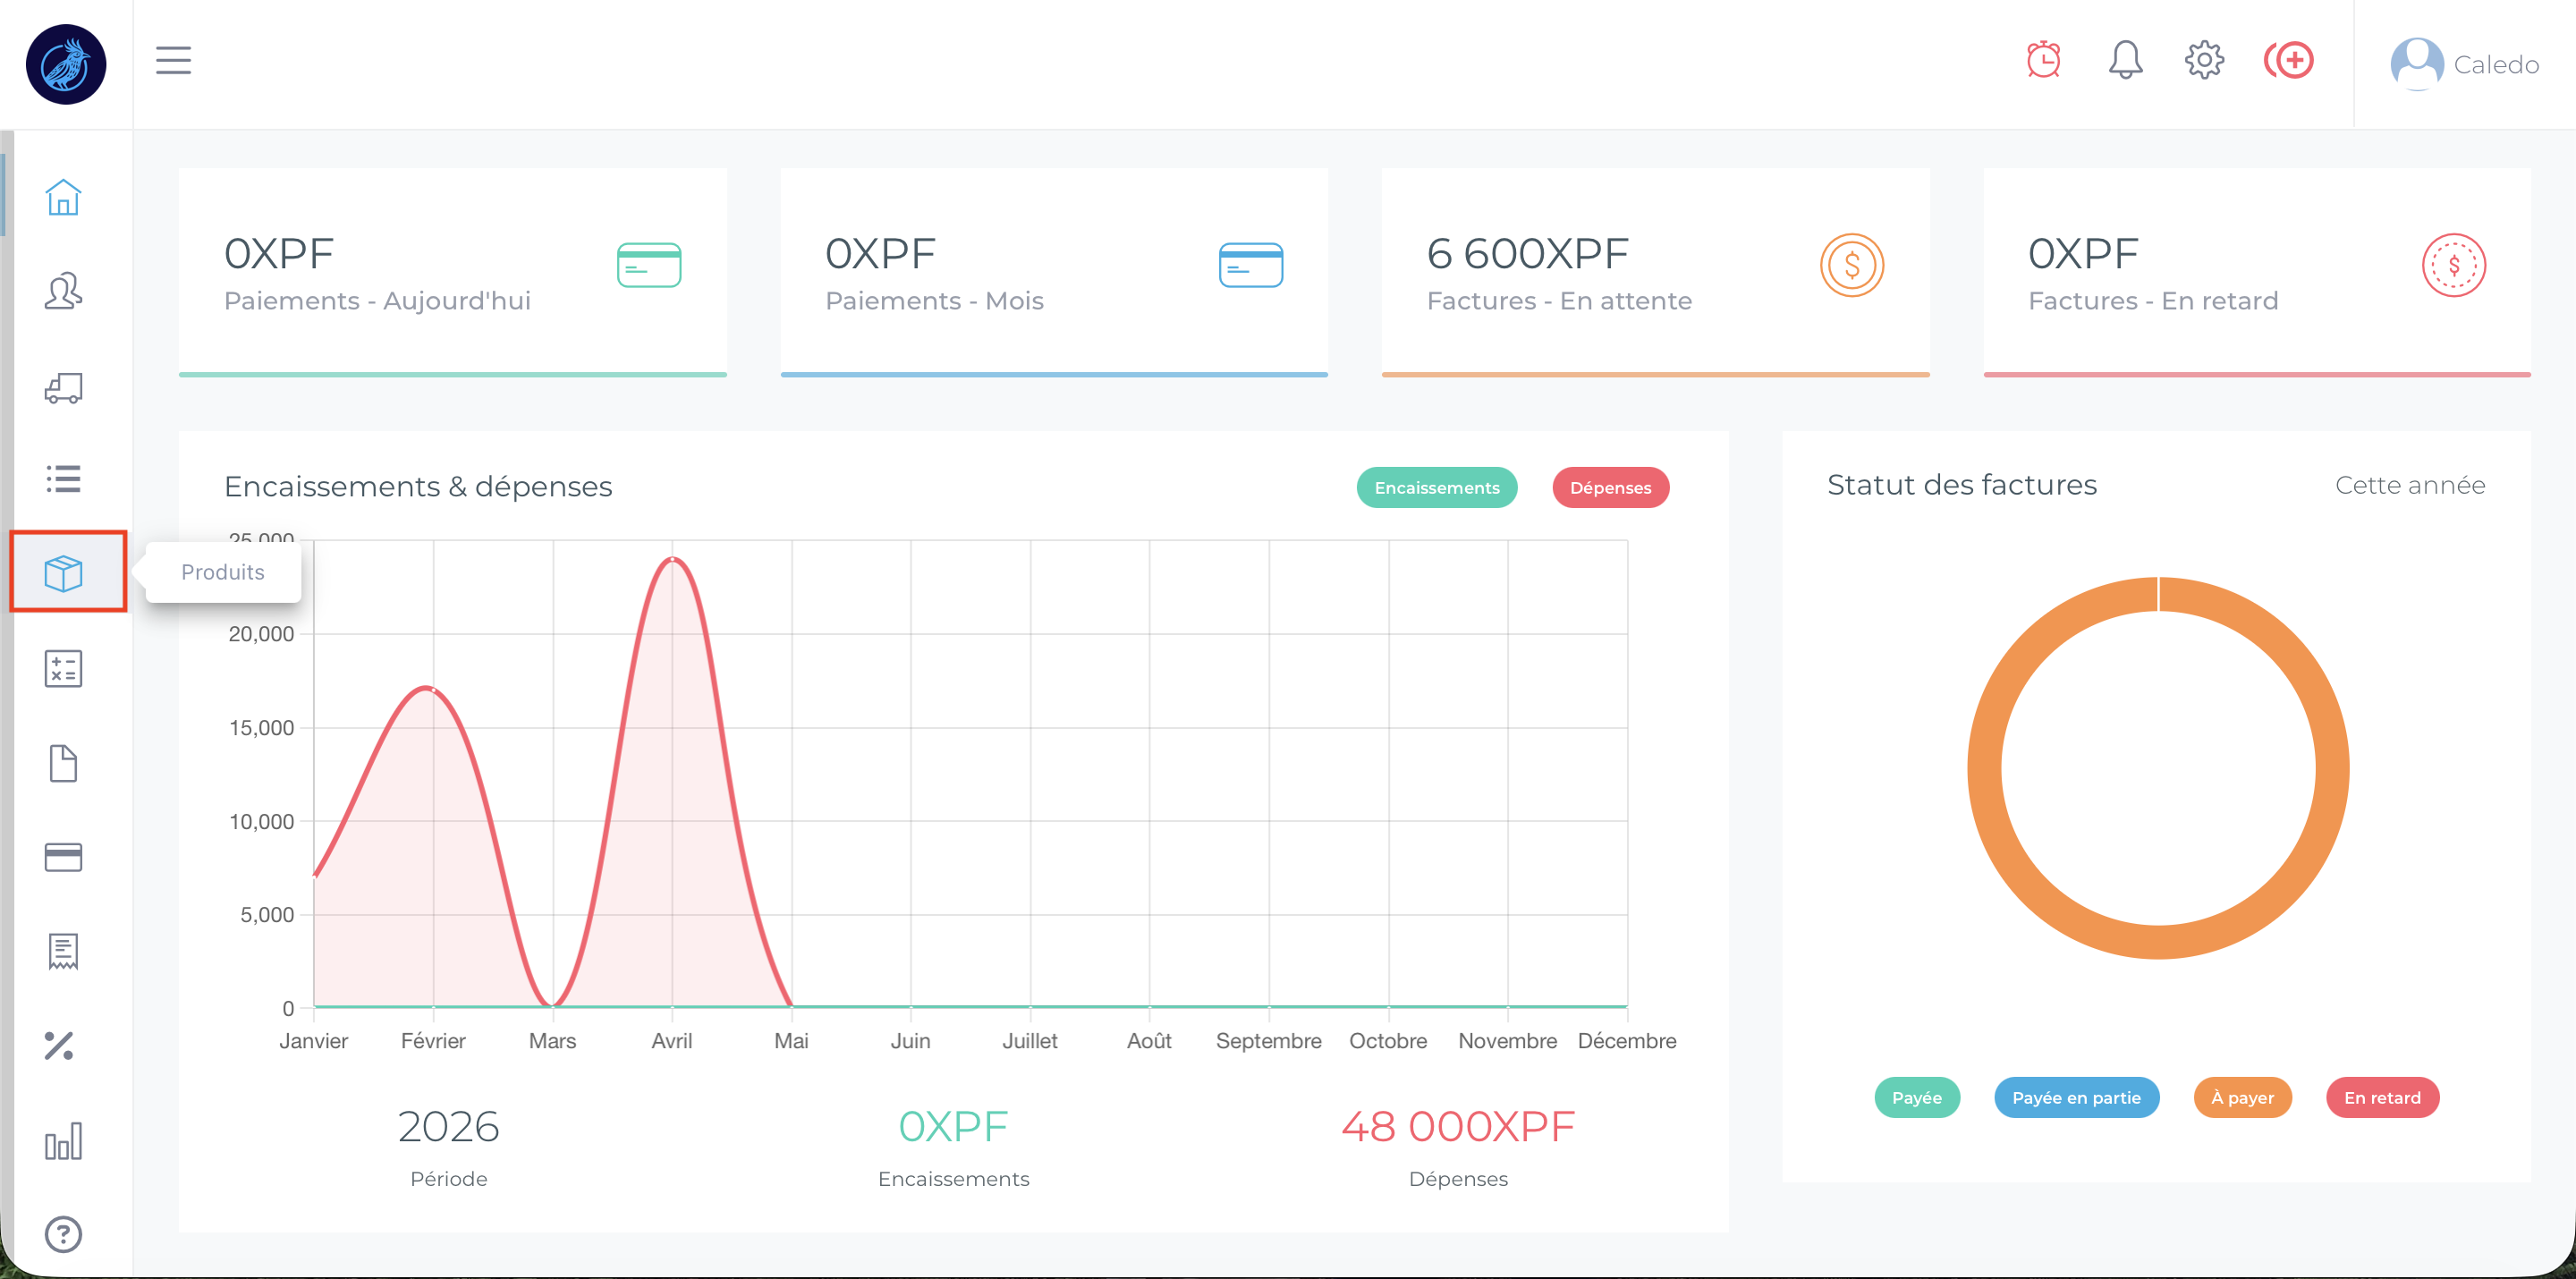This screenshot has height=1279, width=2576.
Task: Open the suppliers truck icon in the sidebar
Action: tap(63, 387)
